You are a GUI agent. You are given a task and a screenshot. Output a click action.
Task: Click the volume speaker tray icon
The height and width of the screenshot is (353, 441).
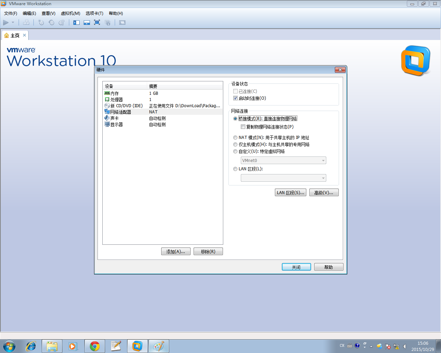click(x=405, y=346)
